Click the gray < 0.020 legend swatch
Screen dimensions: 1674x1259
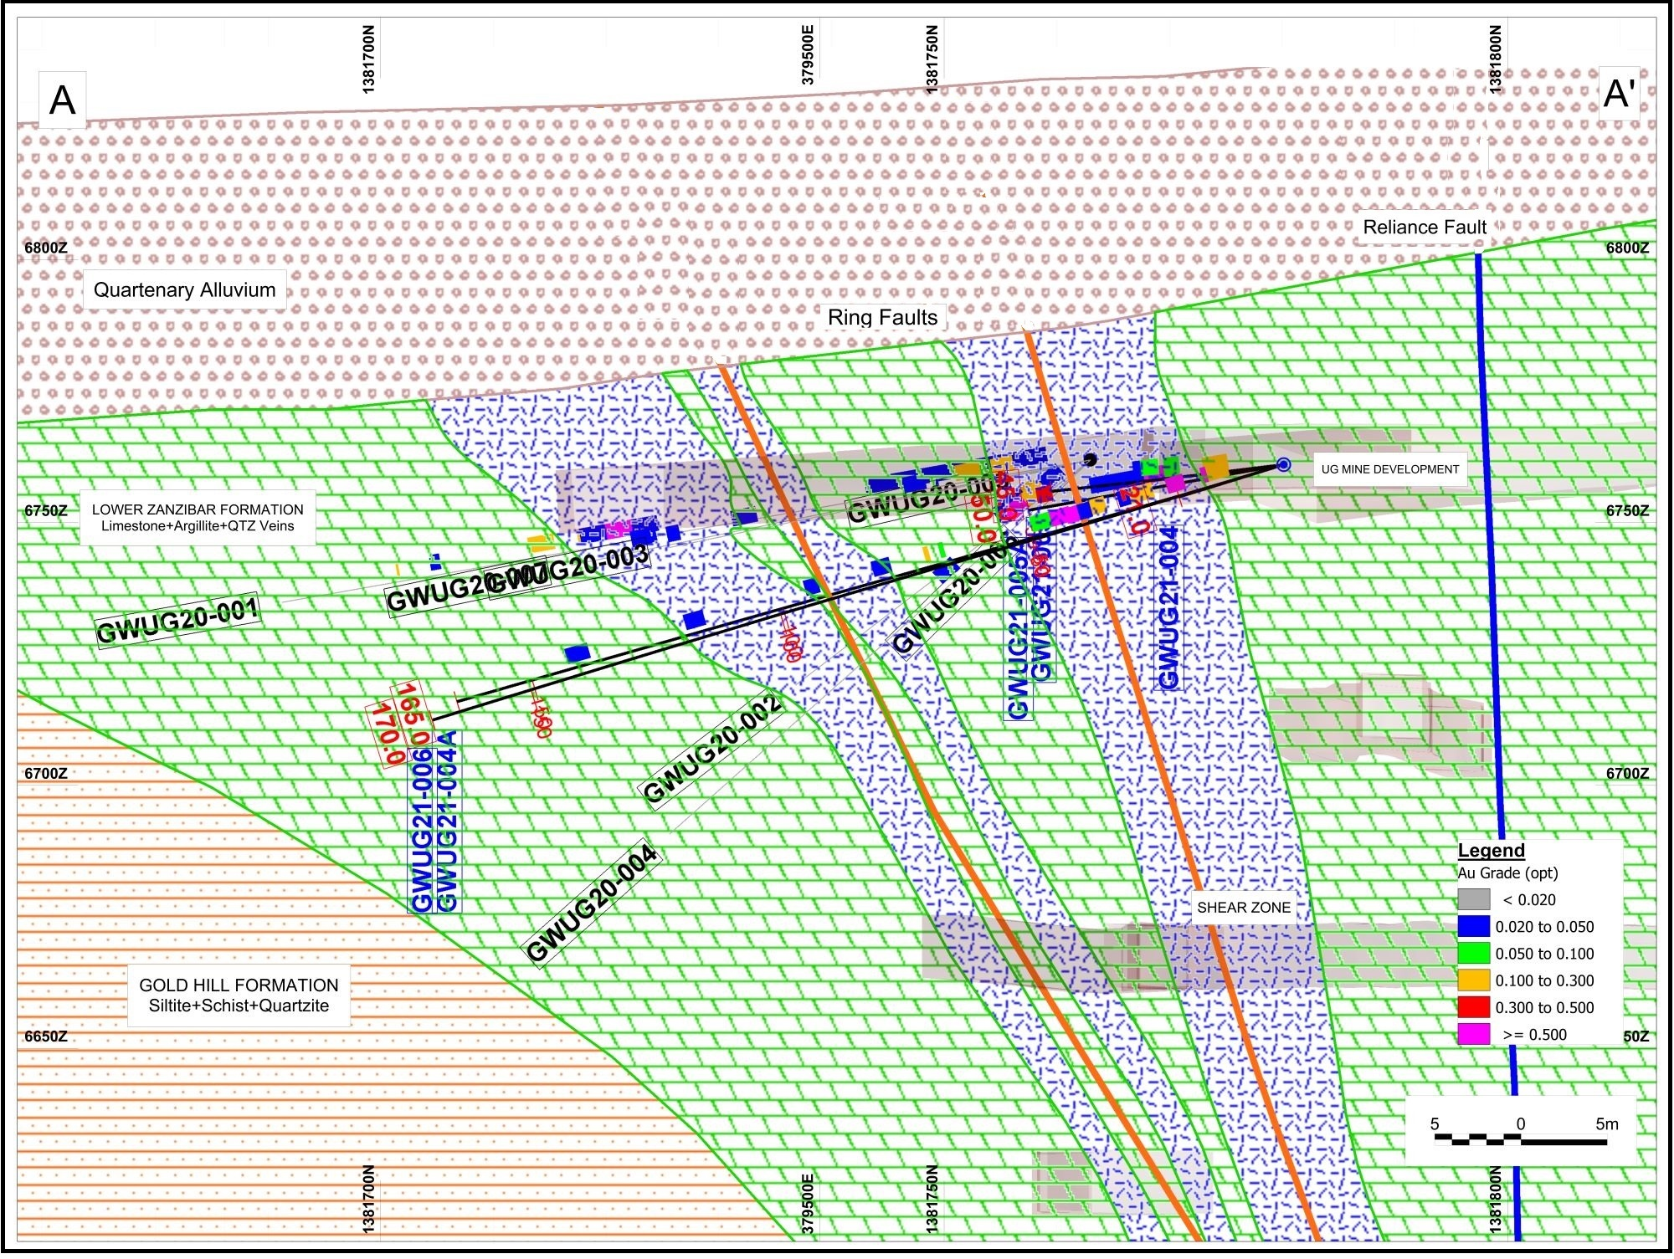tap(1474, 900)
